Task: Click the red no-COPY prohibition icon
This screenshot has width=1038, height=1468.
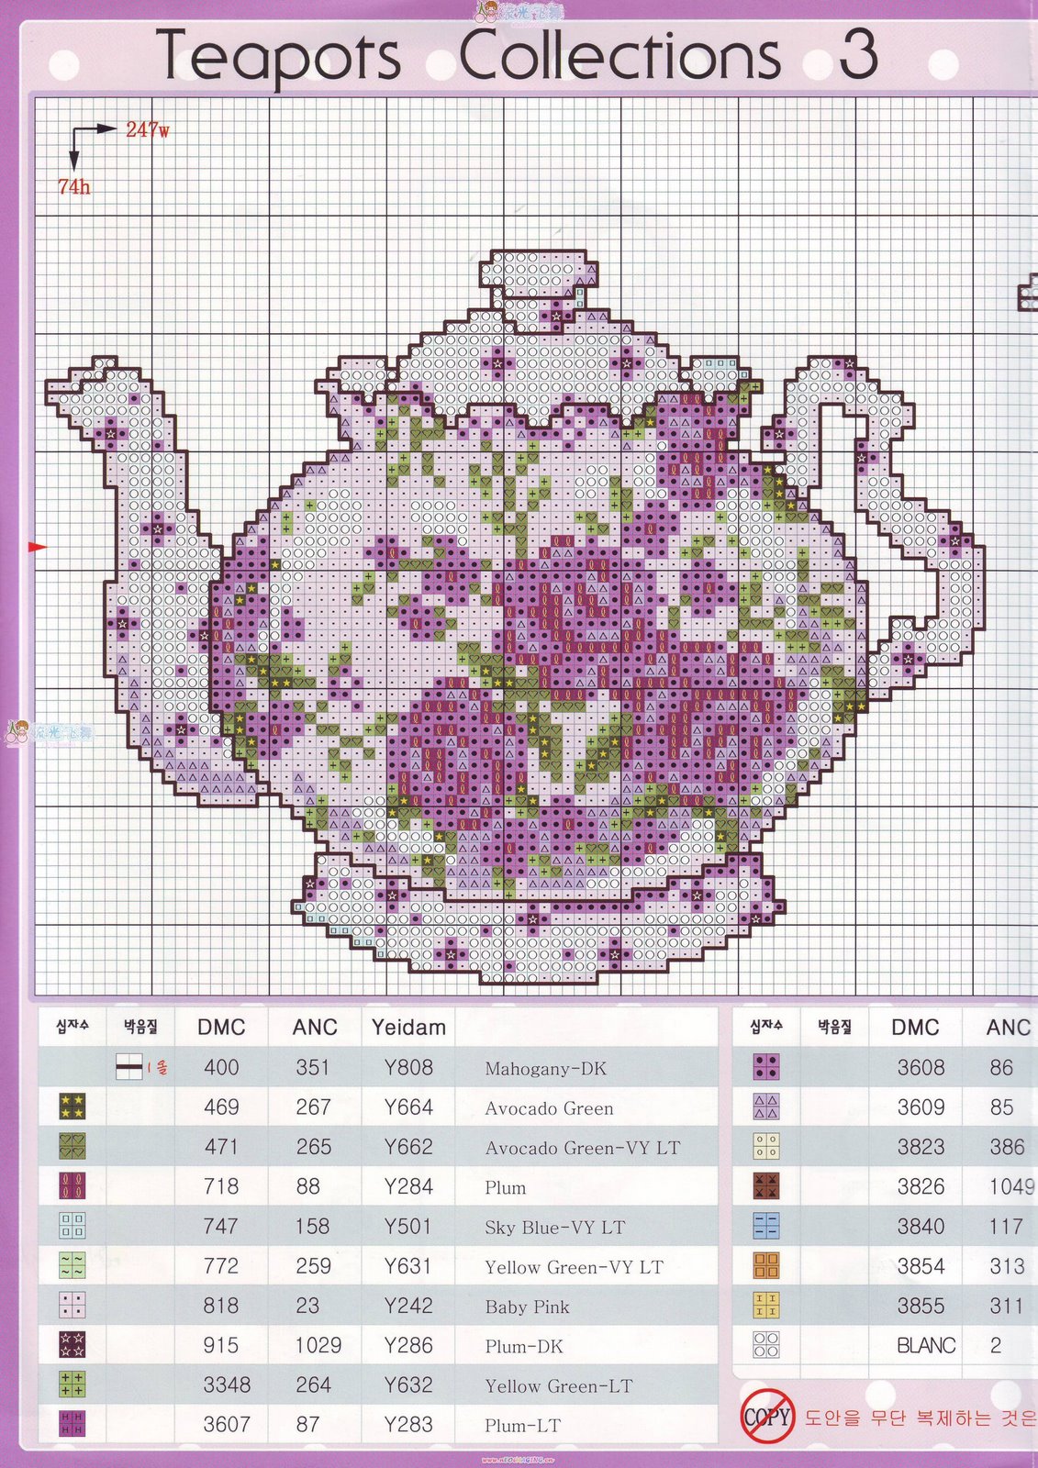Action: 766,1417
